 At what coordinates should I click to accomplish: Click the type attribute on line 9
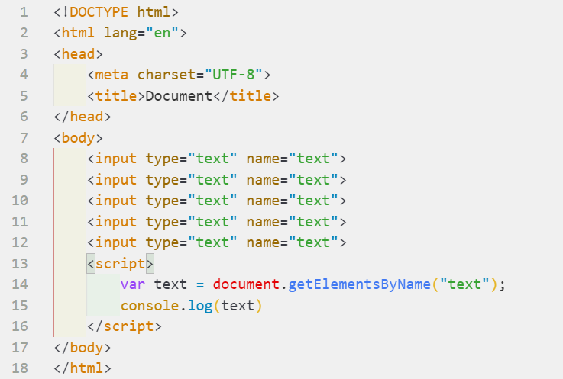pos(162,180)
